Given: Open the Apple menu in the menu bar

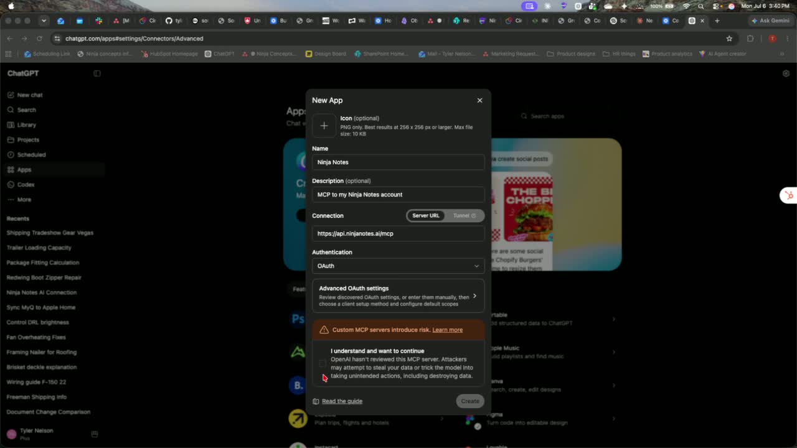Looking at the screenshot, I should pos(11,6).
